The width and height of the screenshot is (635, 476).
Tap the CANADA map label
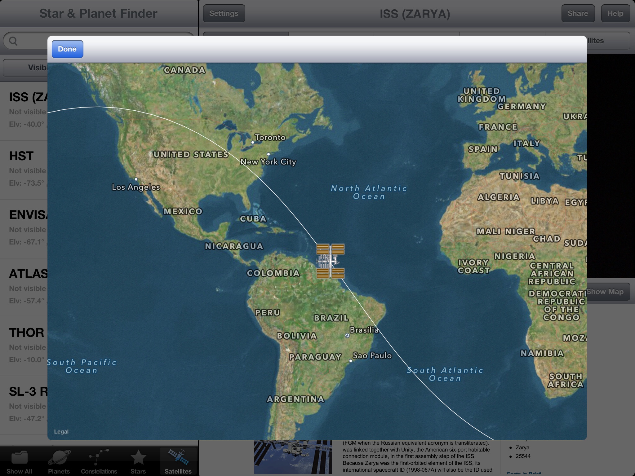point(184,70)
